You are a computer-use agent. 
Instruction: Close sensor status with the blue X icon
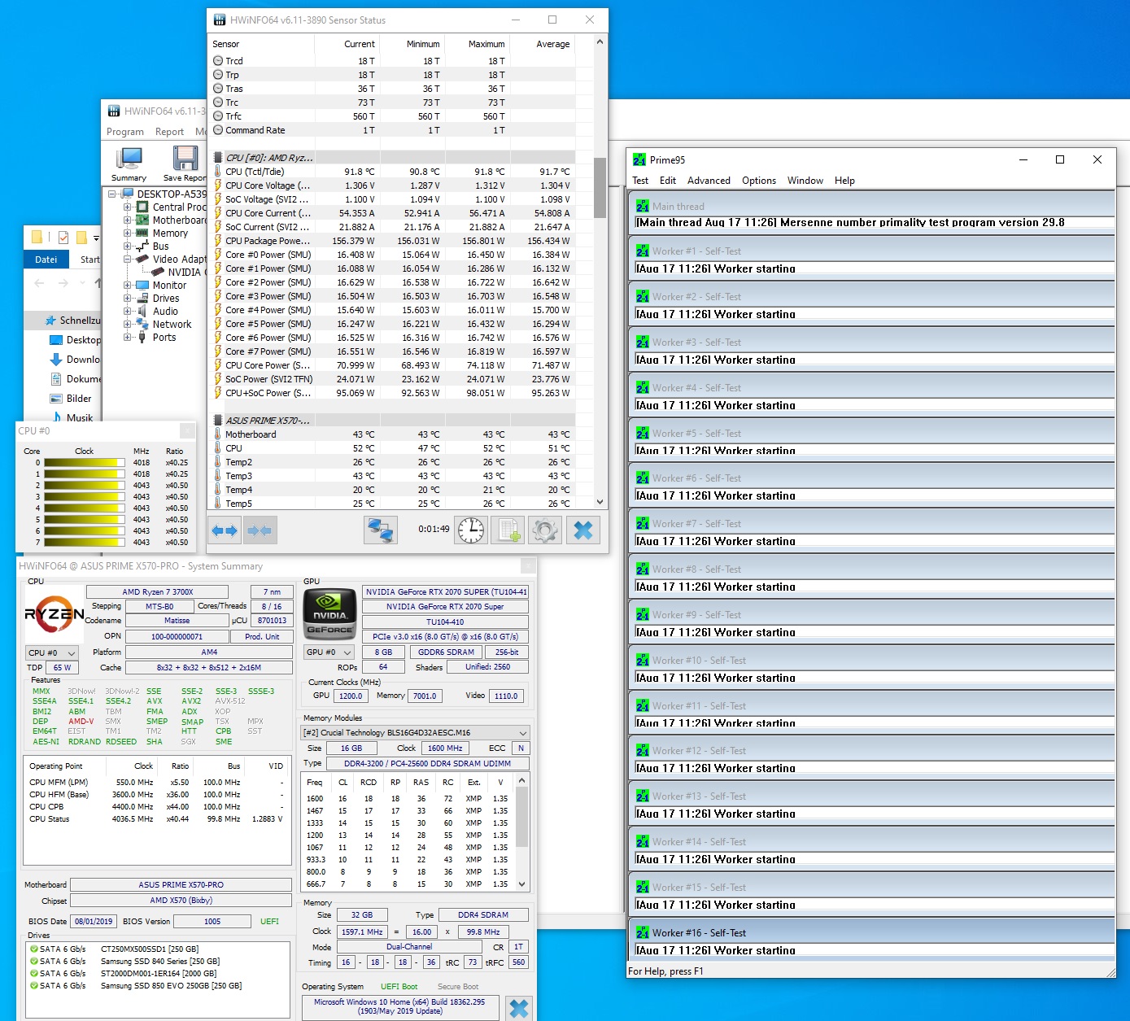[x=583, y=530]
